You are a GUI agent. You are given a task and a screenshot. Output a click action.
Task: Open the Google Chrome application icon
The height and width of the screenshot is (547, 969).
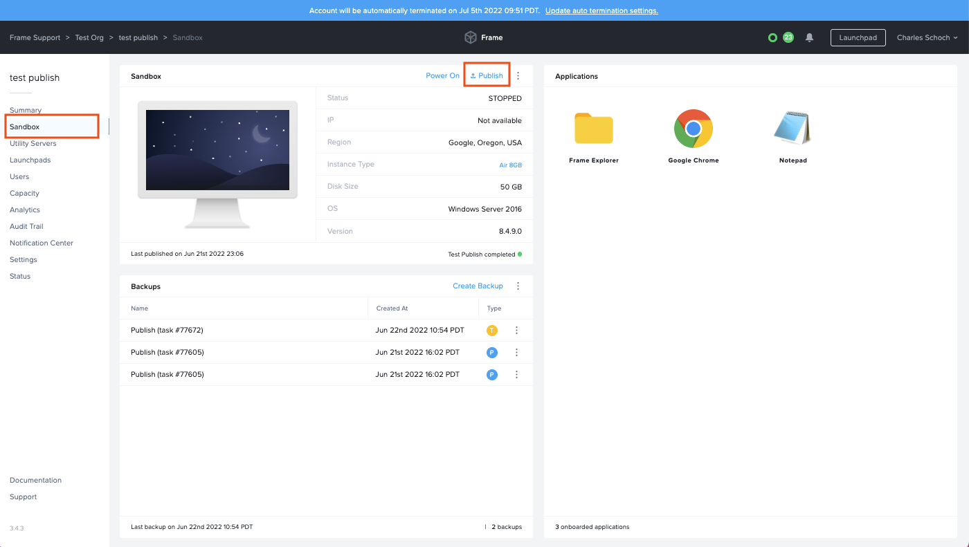(x=693, y=129)
